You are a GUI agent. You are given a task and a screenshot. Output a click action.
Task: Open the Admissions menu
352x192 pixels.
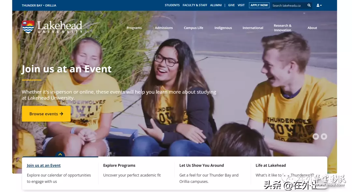(164, 28)
